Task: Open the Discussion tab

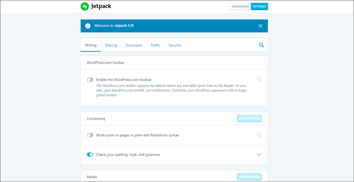Action: pyautogui.click(x=134, y=45)
